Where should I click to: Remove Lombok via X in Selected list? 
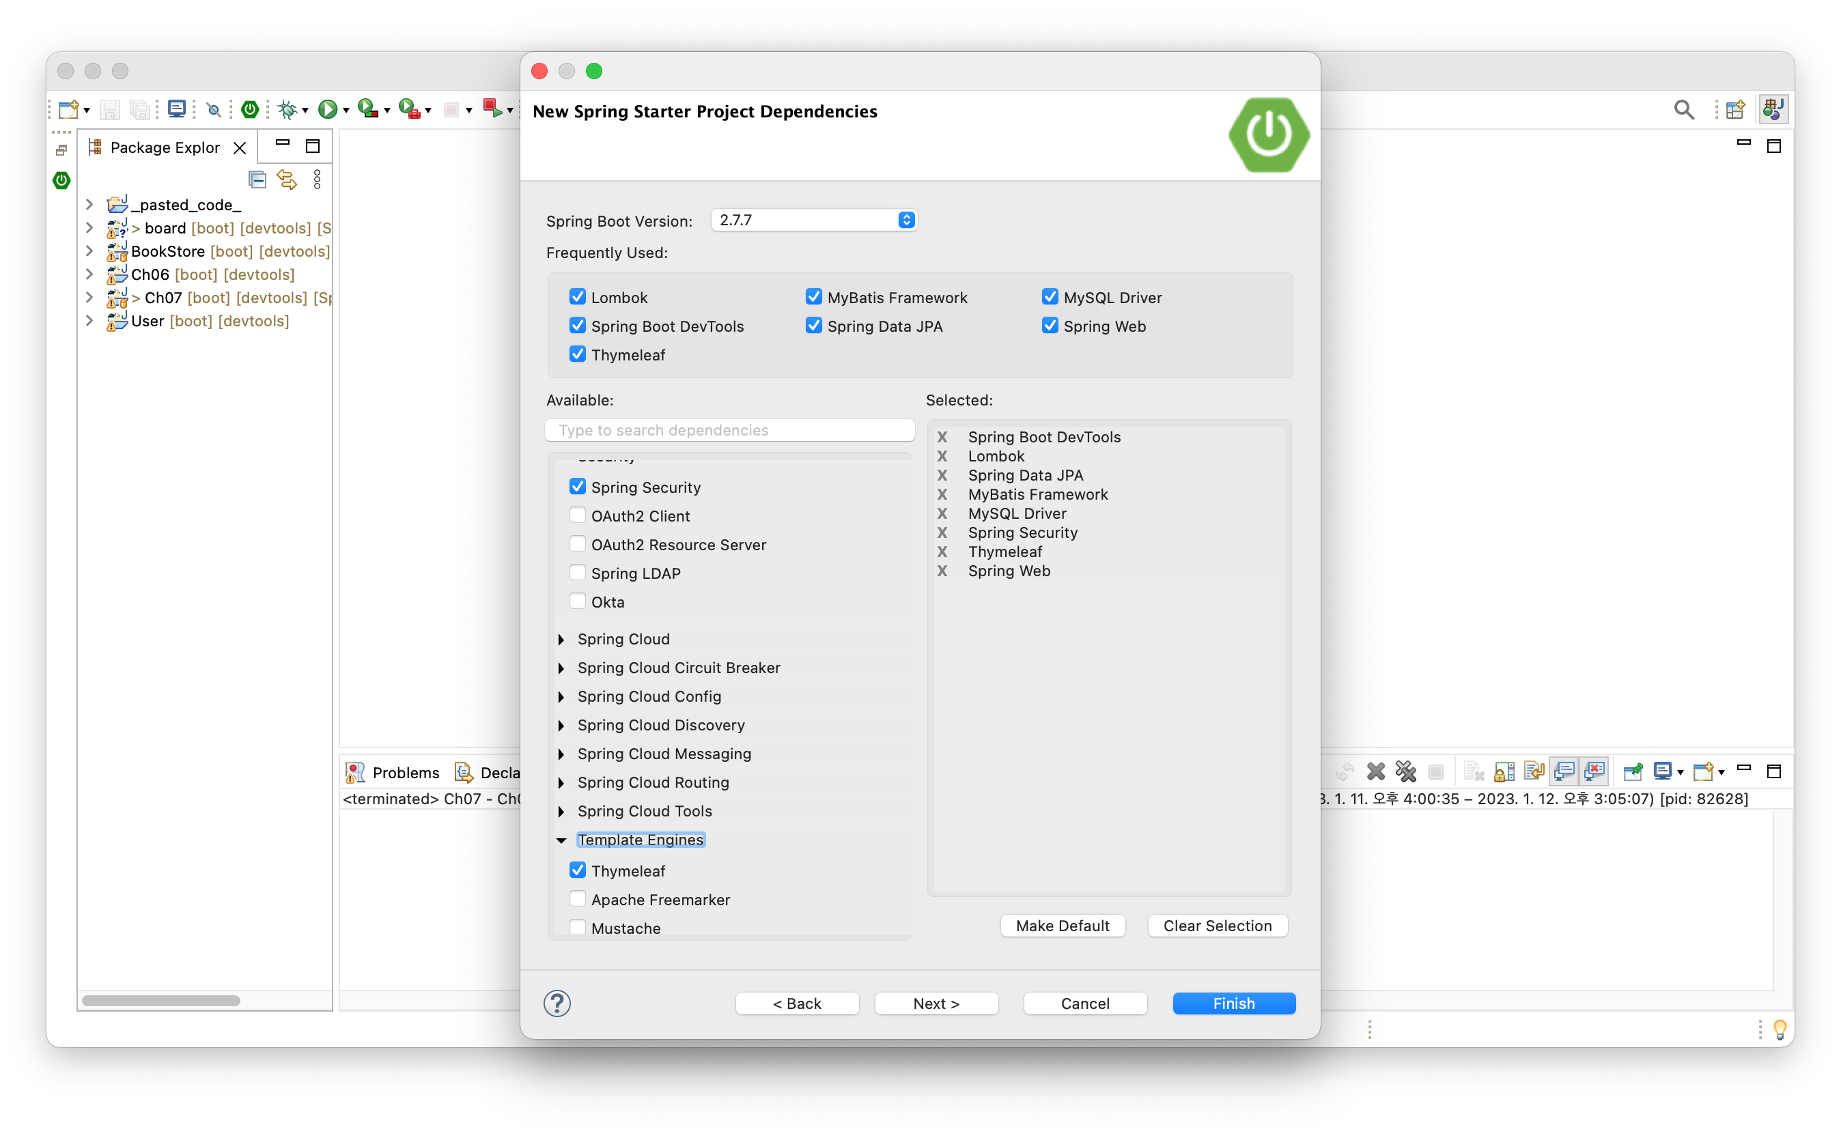(x=942, y=456)
